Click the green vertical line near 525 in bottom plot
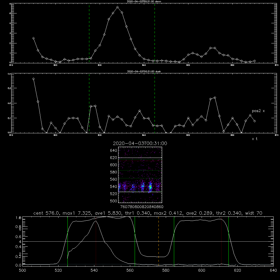 click(x=68, y=241)
